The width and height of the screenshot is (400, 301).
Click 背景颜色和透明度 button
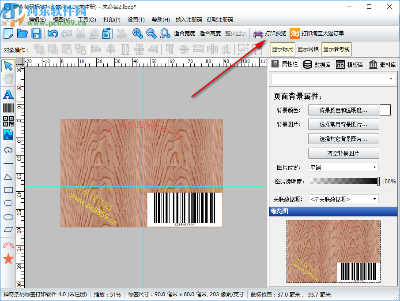(343, 110)
